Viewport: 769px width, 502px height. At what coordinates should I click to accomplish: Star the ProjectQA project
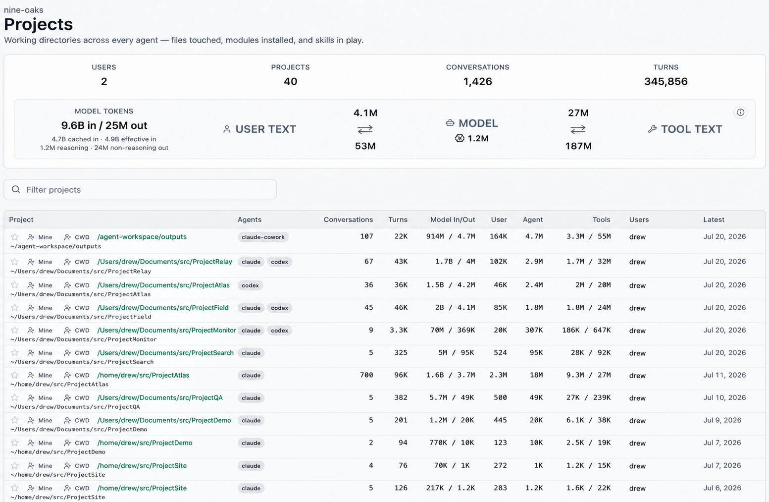15,397
